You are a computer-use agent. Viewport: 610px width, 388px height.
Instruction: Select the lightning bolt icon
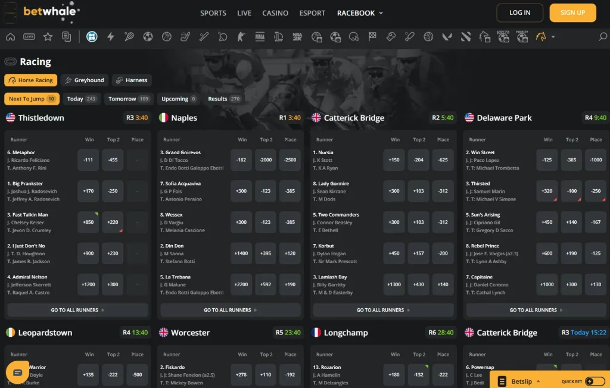(110, 36)
